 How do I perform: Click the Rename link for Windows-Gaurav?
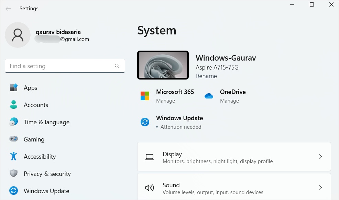(x=206, y=76)
